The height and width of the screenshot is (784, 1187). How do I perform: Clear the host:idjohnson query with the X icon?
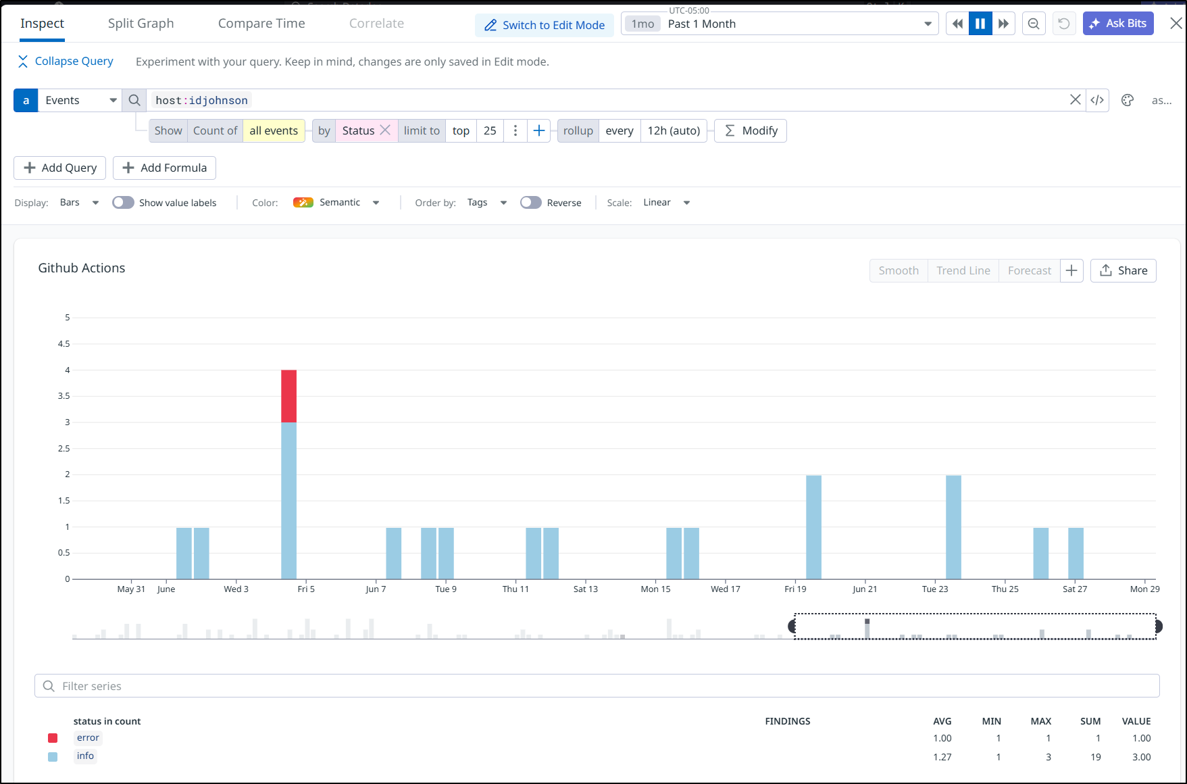[1076, 100]
